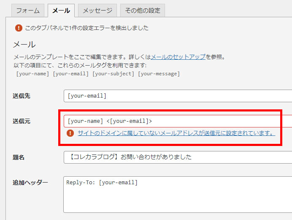292x220 pixels.
Task: Go to the その他の設定 tab
Action: pos(143,11)
